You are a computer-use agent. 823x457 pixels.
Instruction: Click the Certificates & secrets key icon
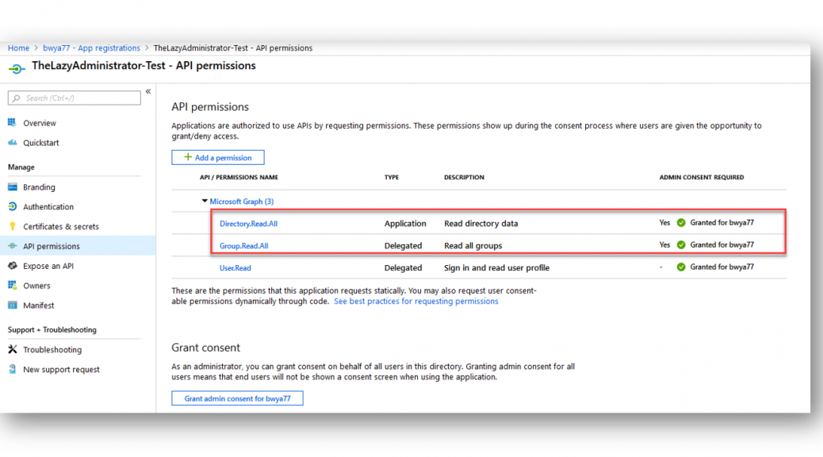pyautogui.click(x=12, y=226)
